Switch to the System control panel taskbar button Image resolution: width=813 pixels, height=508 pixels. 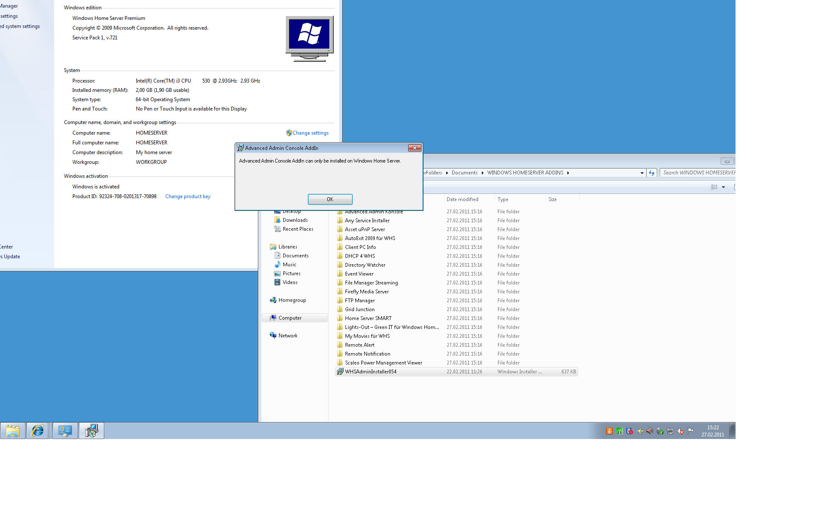(x=65, y=431)
